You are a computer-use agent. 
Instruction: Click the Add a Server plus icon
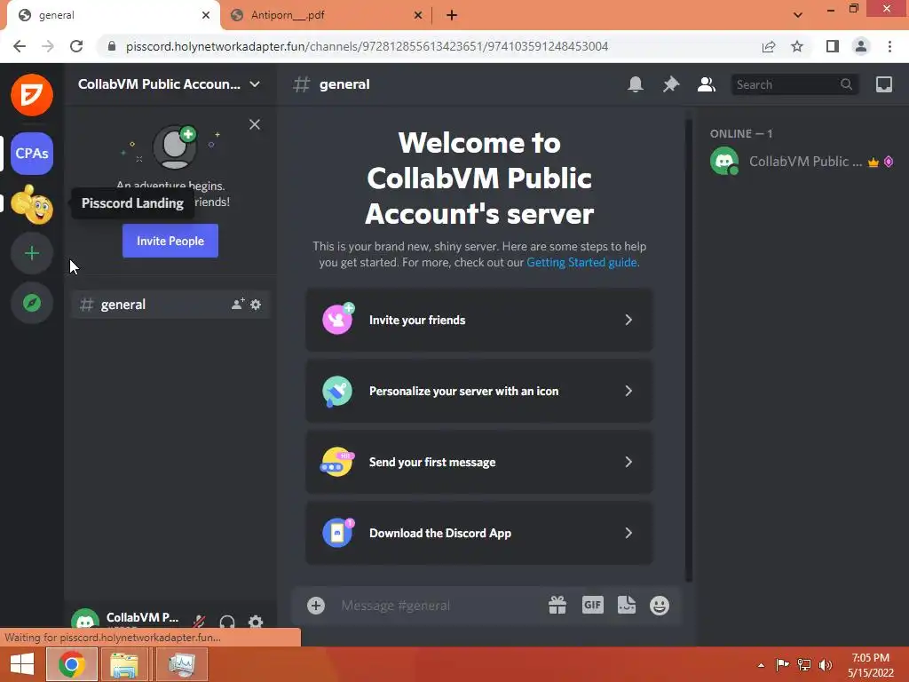click(x=32, y=253)
